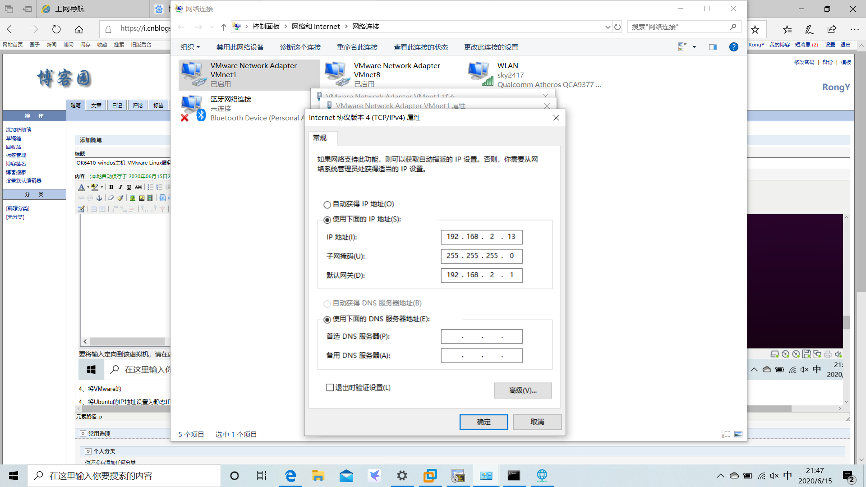Expand the 组织 dropdown menu
The width and height of the screenshot is (866, 487).
point(190,47)
